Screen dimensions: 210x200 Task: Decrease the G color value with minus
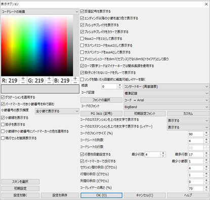click(49, 82)
